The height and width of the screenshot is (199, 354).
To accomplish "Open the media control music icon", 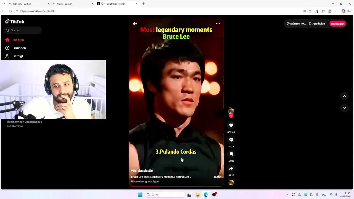I will pos(317,11).
